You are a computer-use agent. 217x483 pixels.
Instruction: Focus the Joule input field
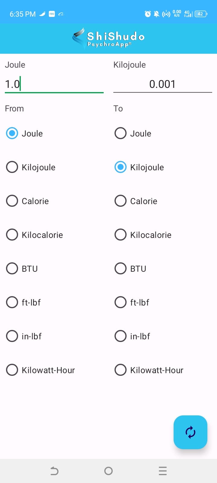(54, 84)
